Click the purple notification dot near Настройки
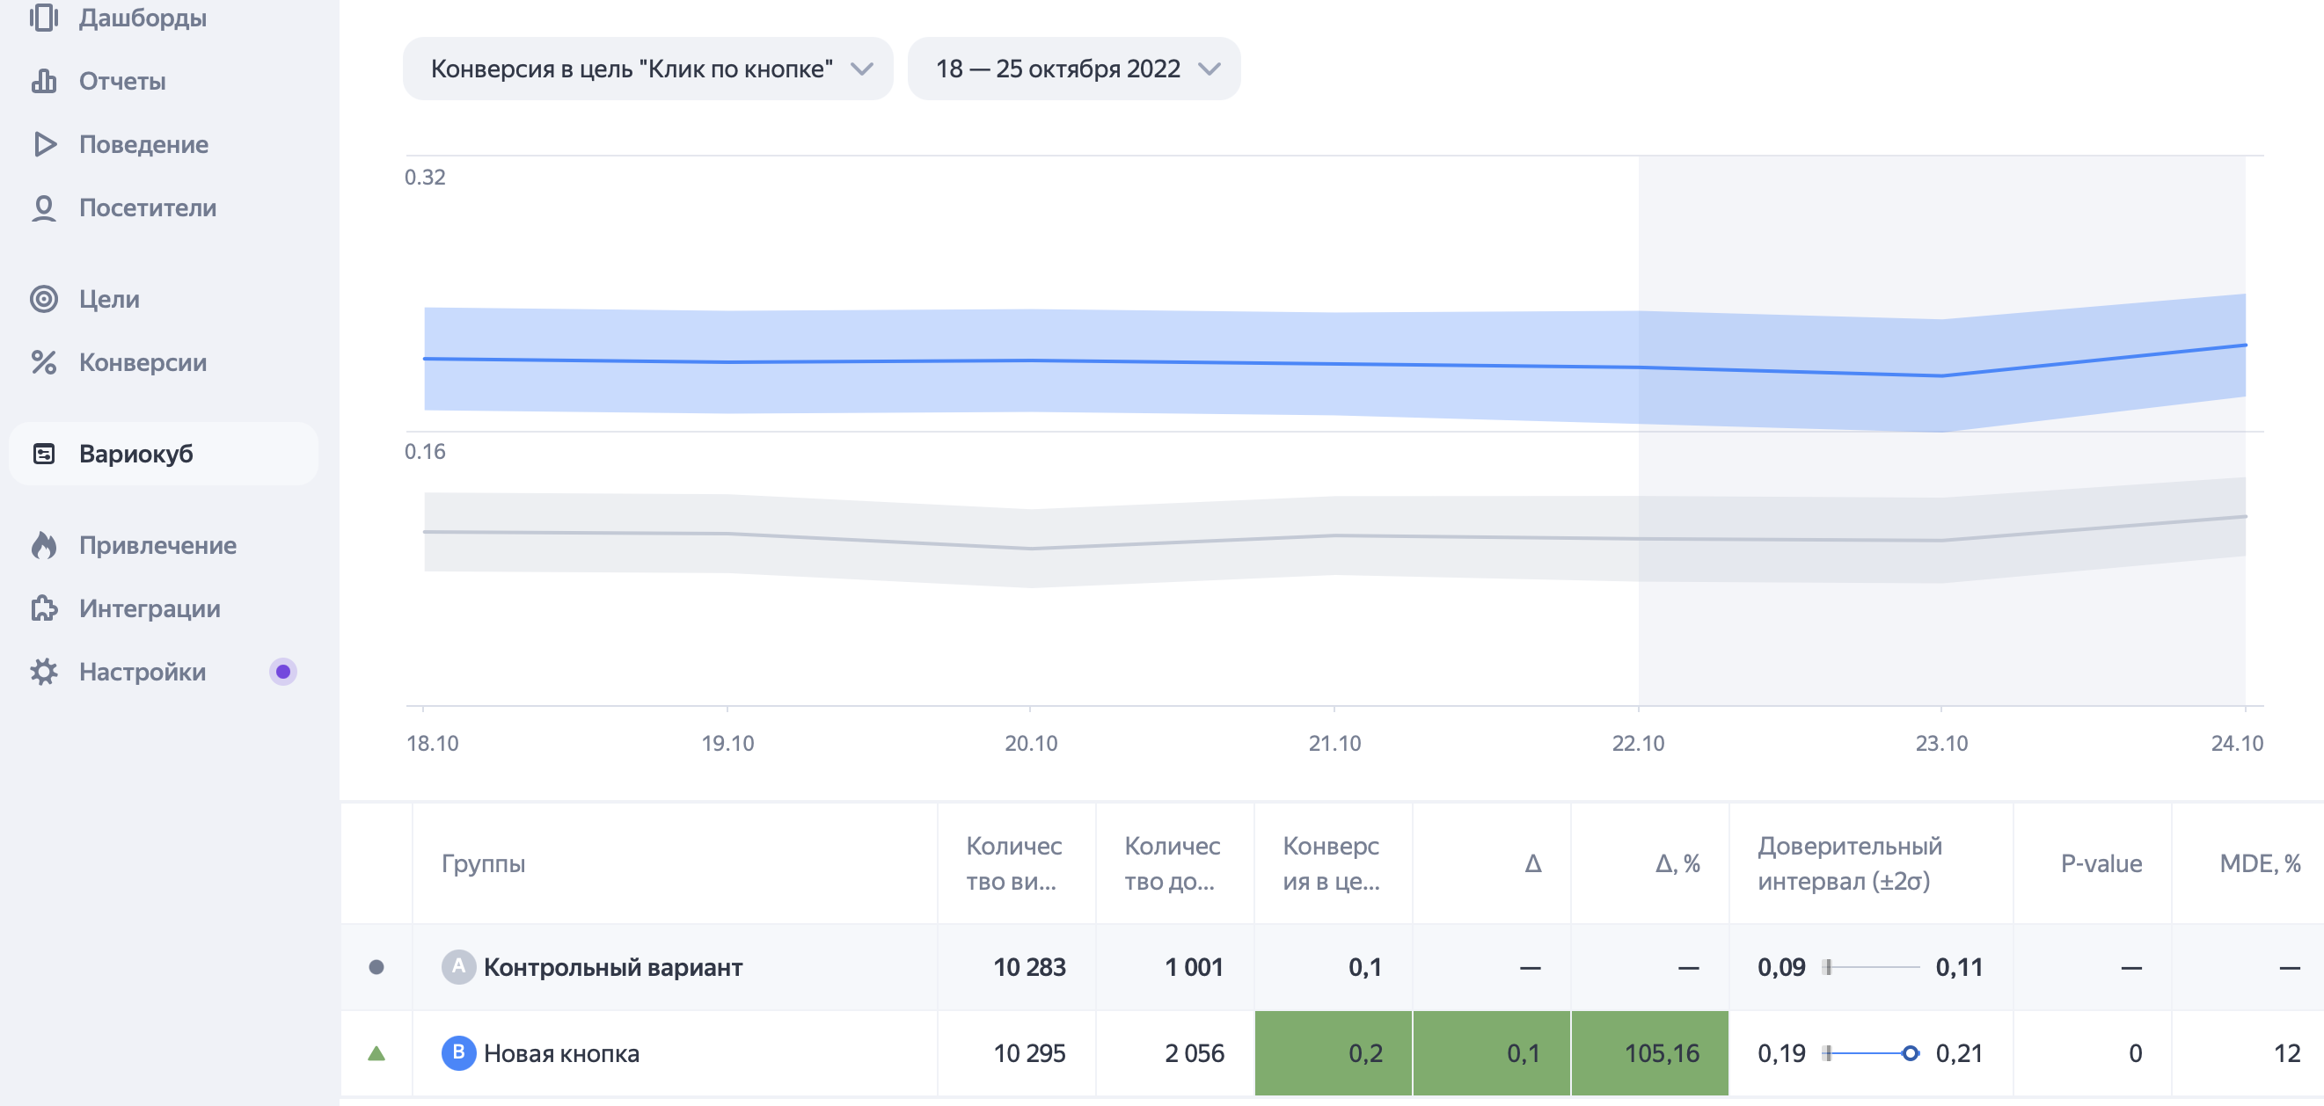This screenshot has height=1106, width=2324. click(x=282, y=672)
